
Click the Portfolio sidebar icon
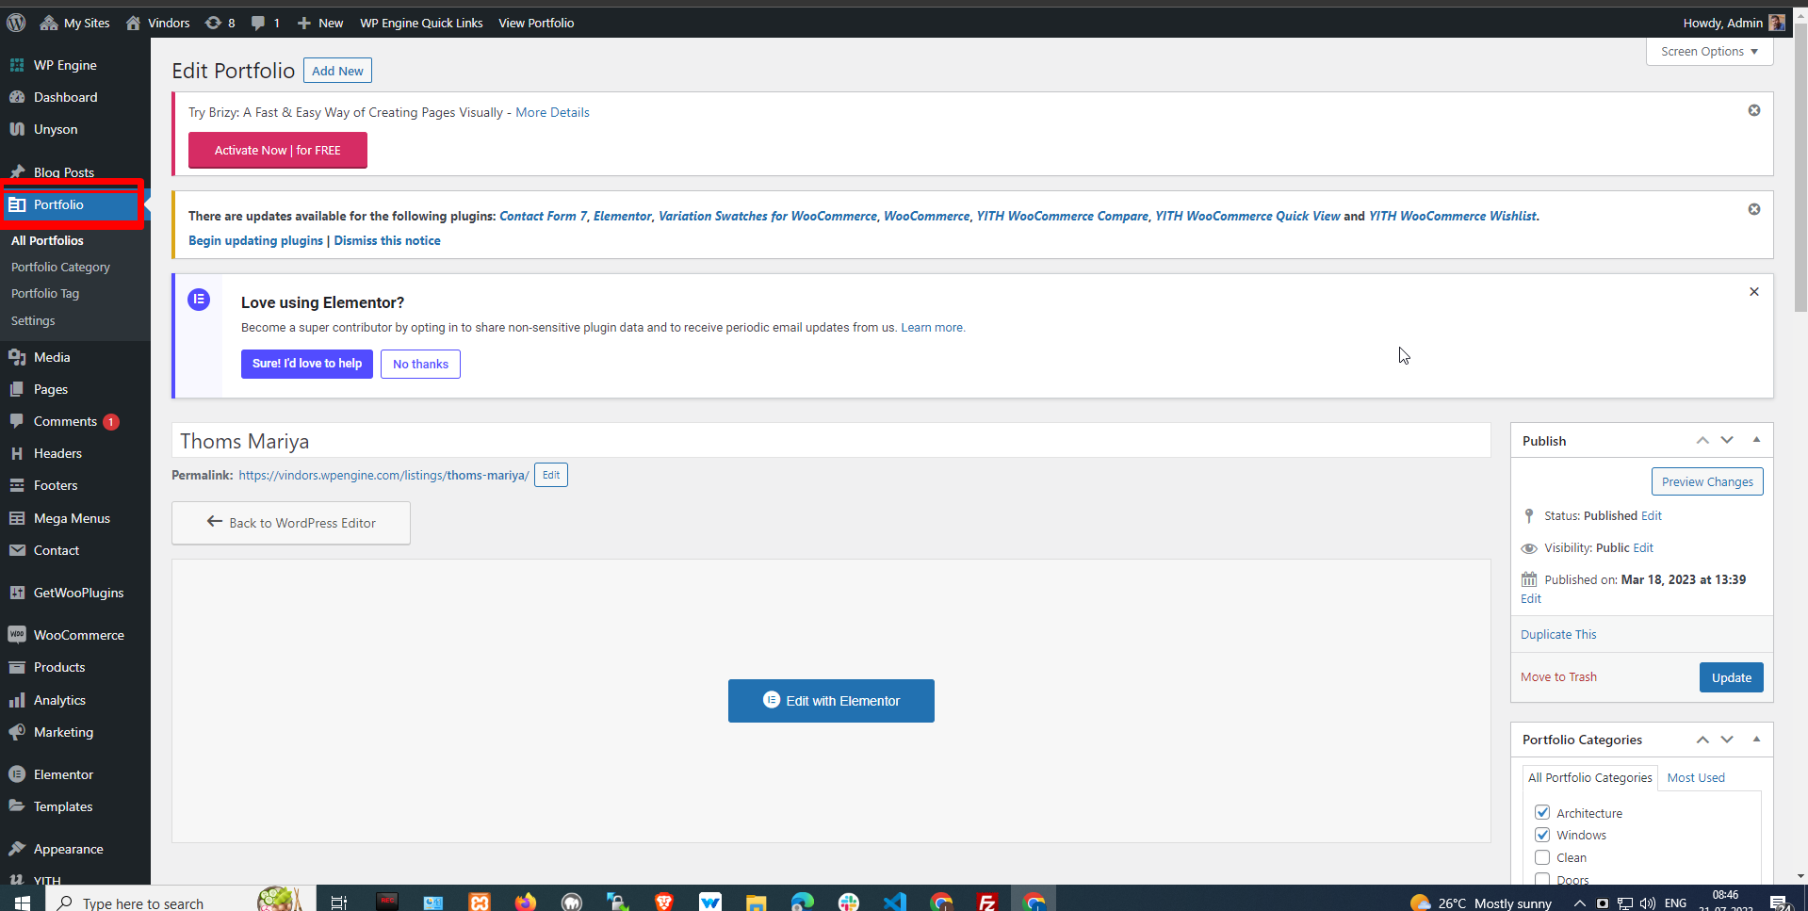[x=17, y=204]
